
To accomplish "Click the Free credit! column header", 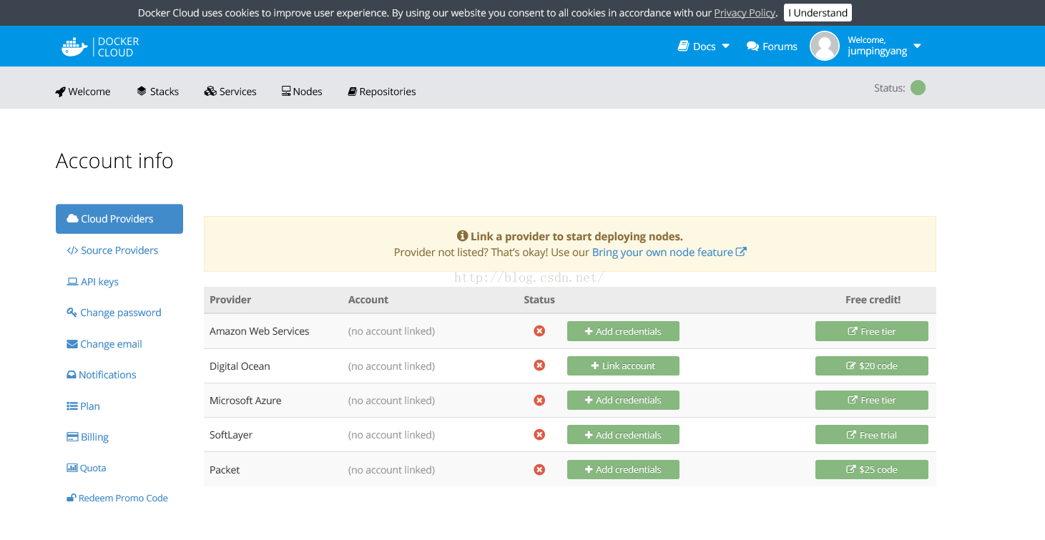I will tap(873, 300).
